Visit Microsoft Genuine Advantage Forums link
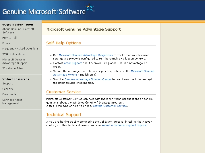This screenshot has width=205, height=153. [104, 73]
